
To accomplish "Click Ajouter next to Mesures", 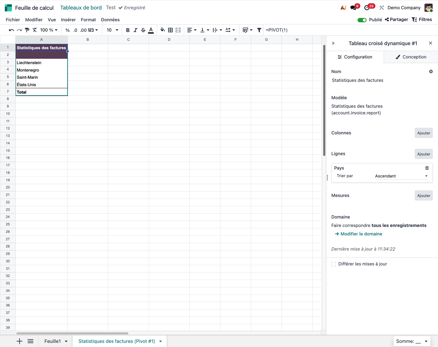I will click(423, 195).
